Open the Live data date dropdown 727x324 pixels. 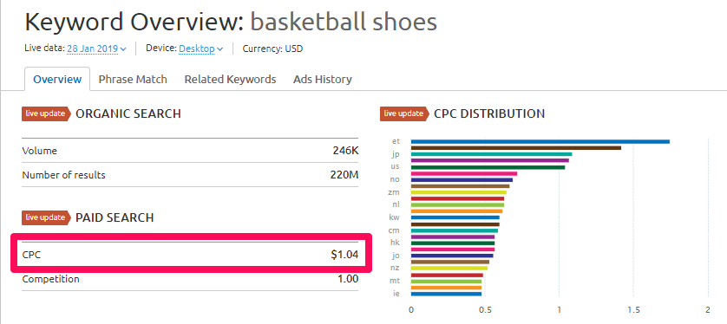pyautogui.click(x=96, y=49)
